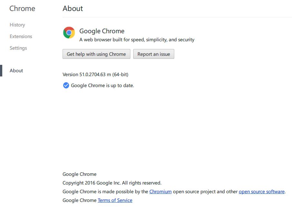292x210 pixels.
Task: Open the History page from sidebar
Action: (x=17, y=25)
